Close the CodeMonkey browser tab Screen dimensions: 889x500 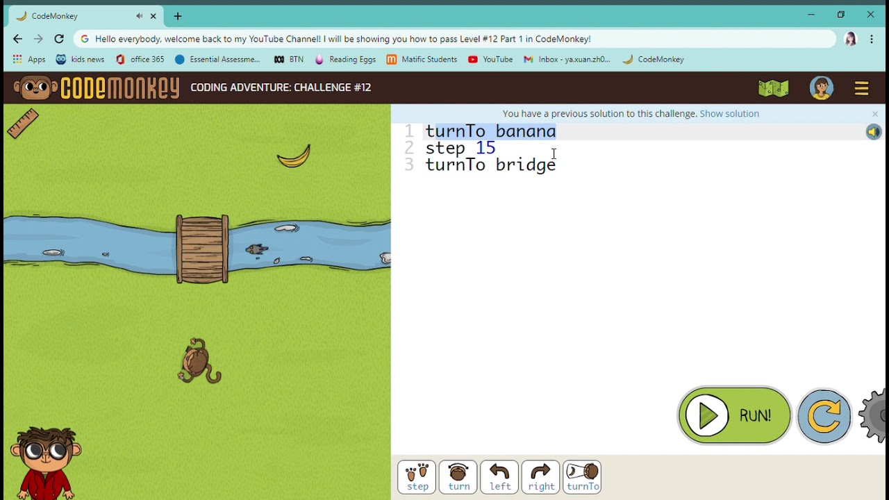153,16
